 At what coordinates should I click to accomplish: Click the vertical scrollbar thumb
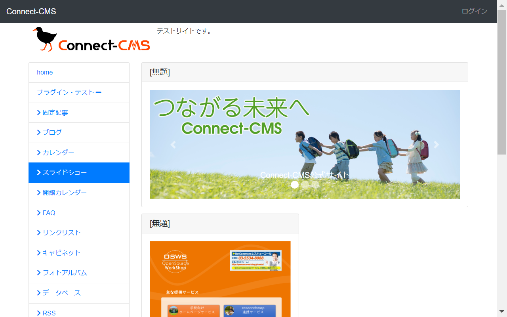pos(502,82)
